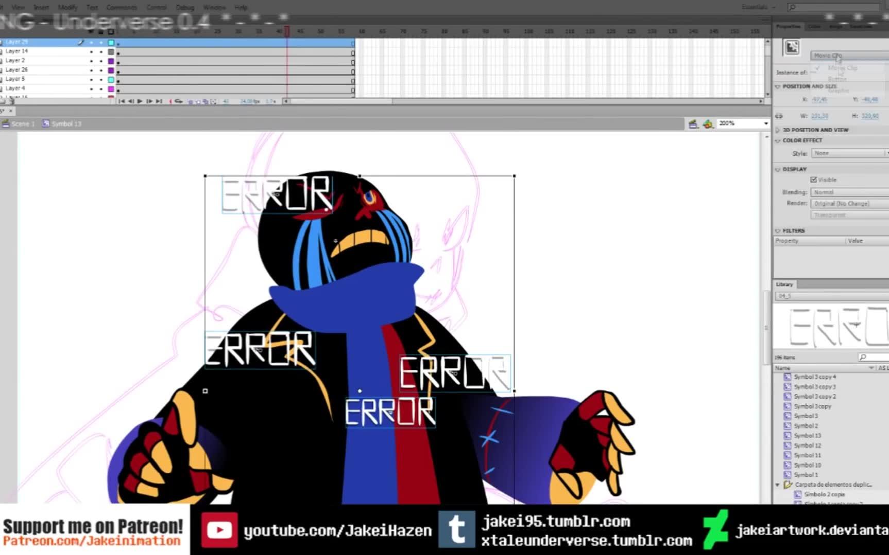The height and width of the screenshot is (555, 889).
Task: Open the Color Effect Style dropdown
Action: 850,153
